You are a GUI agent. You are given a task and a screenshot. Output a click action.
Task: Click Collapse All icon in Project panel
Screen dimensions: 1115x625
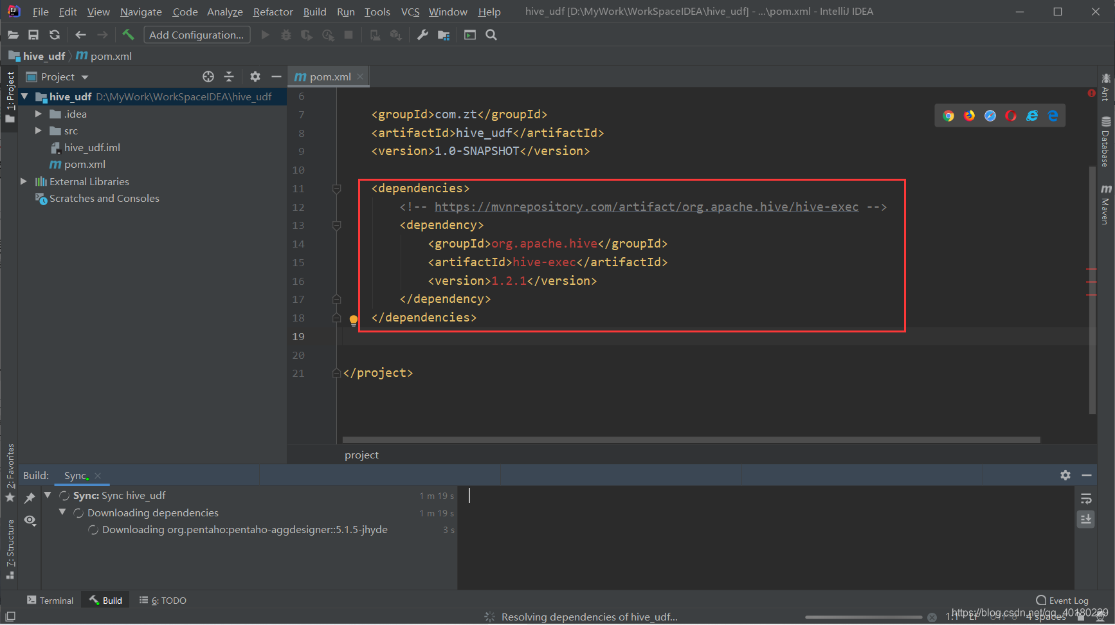[x=229, y=77]
